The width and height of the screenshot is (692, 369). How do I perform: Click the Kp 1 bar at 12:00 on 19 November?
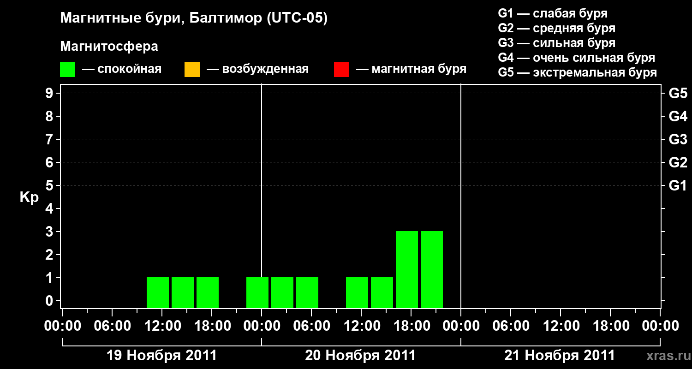tap(158, 292)
